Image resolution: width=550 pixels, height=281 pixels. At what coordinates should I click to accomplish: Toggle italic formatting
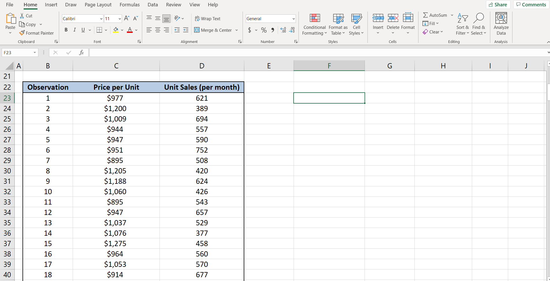pos(74,30)
